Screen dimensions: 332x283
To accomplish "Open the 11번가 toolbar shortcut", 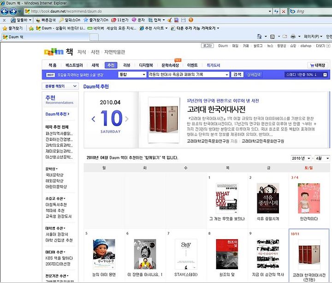I will tap(120, 20).
